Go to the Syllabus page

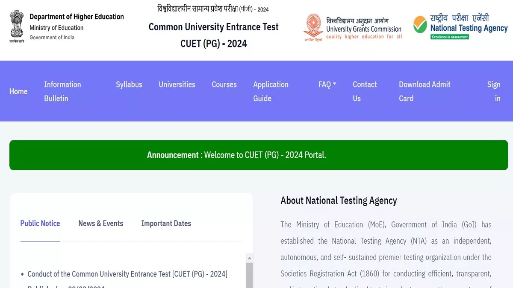[x=129, y=84]
